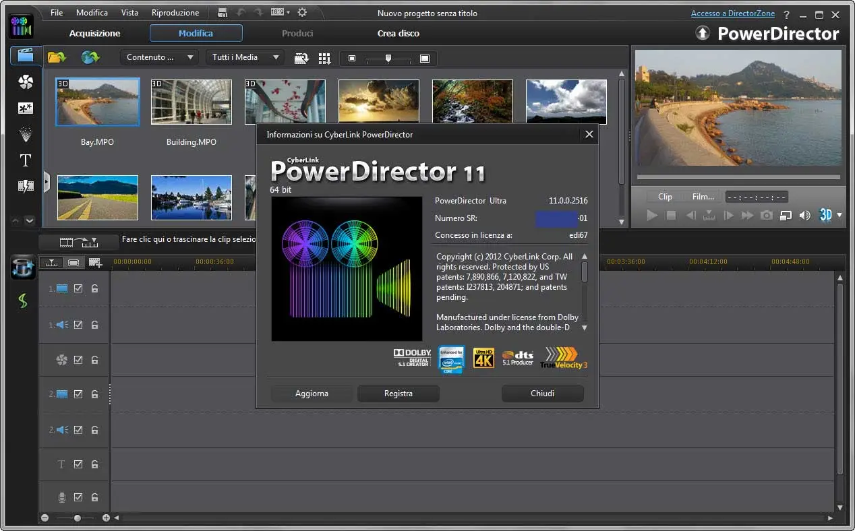
Task: Click the PowerDirector upgrade arrow icon
Action: click(703, 33)
